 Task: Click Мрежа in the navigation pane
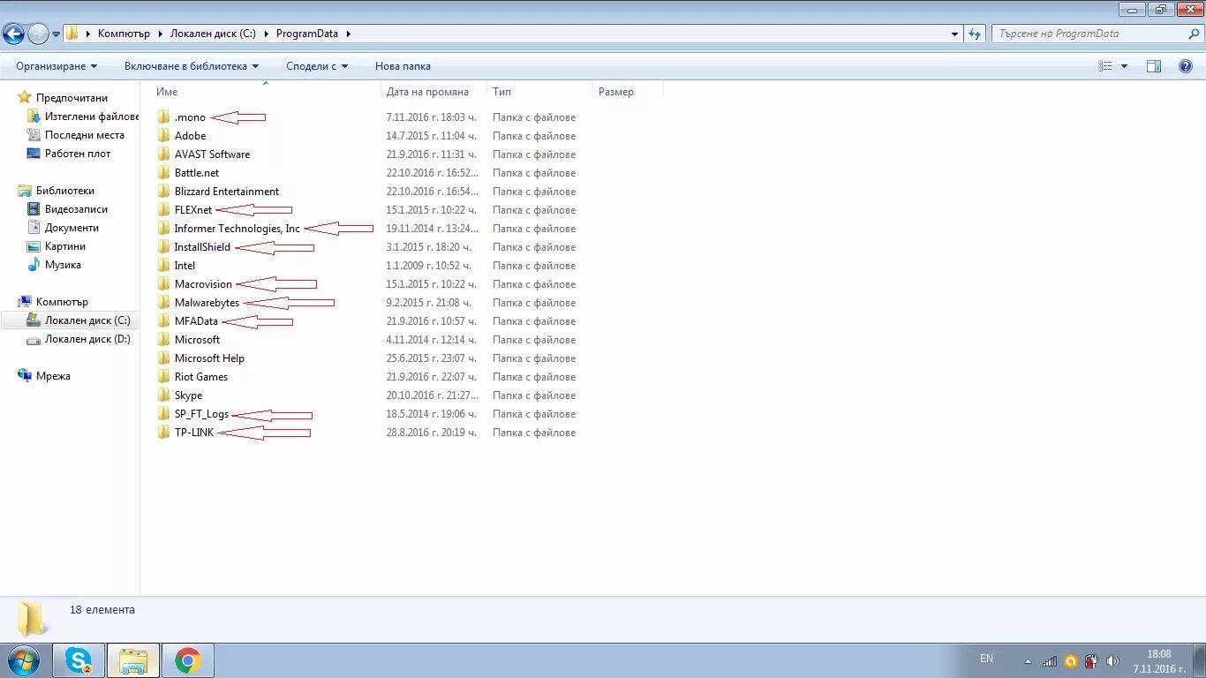click(53, 376)
